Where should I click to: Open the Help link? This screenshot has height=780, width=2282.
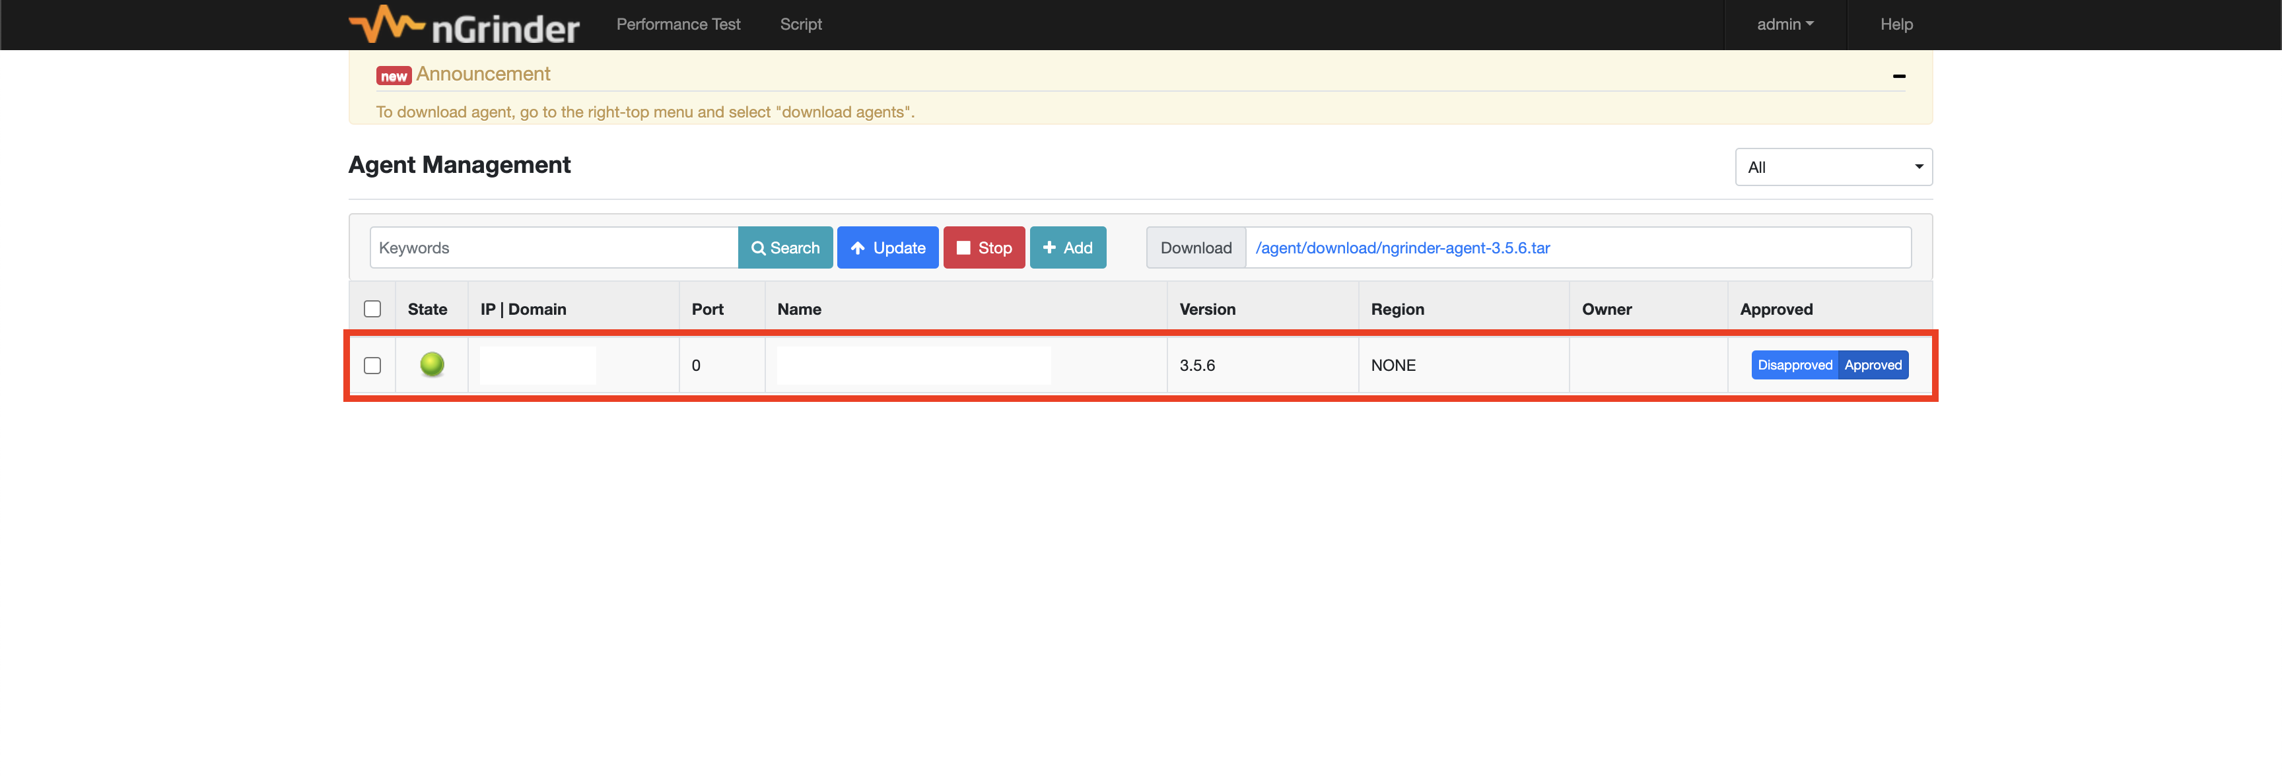[x=1896, y=25]
